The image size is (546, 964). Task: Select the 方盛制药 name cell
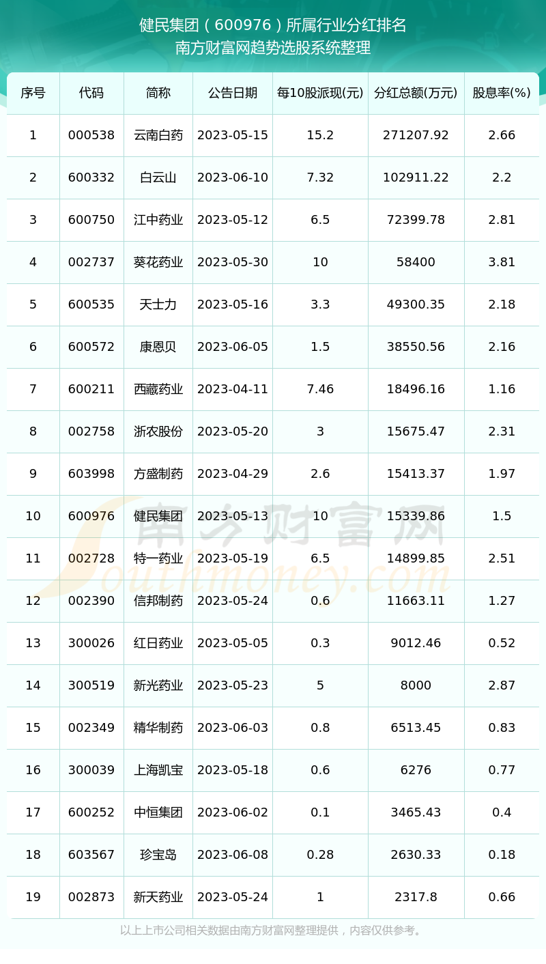tap(158, 474)
